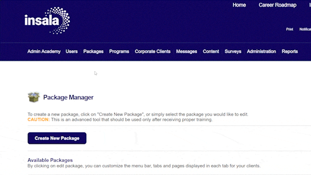Open the Administration menu
This screenshot has height=175, width=311.
click(261, 51)
